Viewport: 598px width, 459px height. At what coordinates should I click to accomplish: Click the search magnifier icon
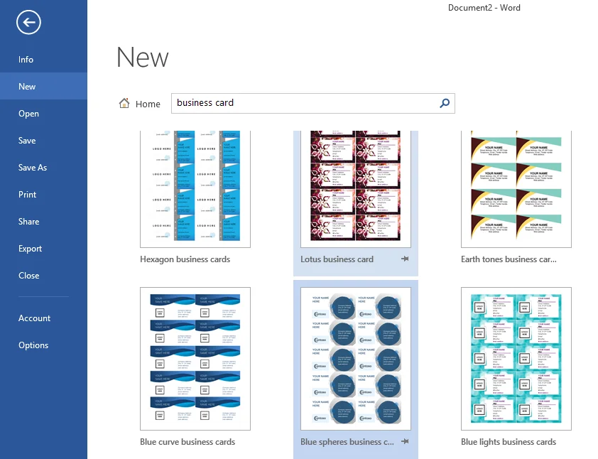[x=445, y=103]
